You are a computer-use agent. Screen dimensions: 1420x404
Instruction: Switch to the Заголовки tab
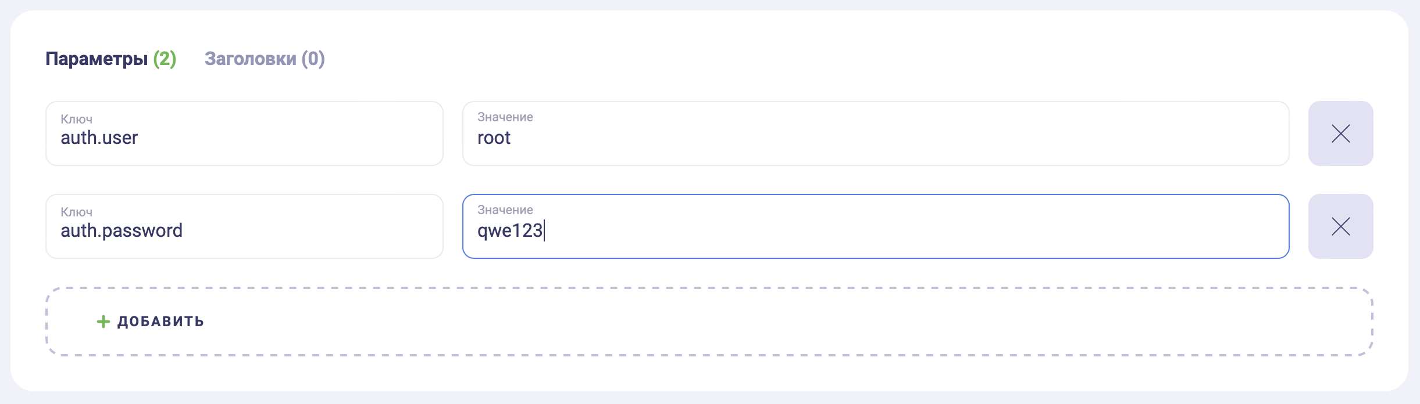tap(265, 59)
